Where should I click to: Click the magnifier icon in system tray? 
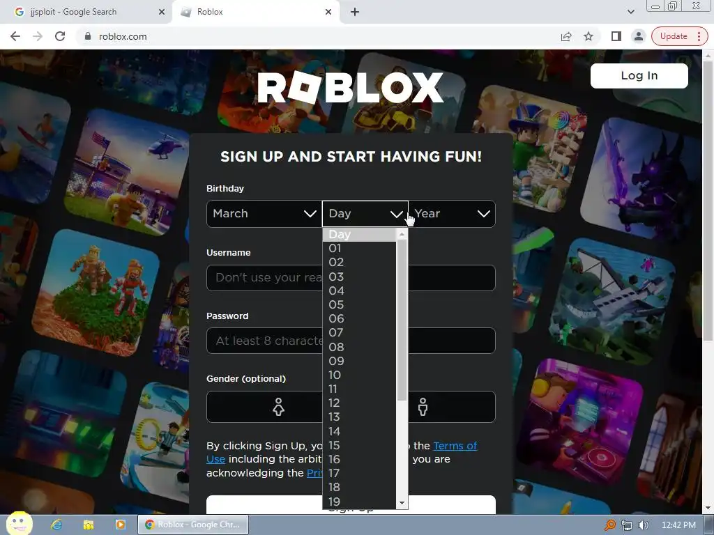point(609,525)
